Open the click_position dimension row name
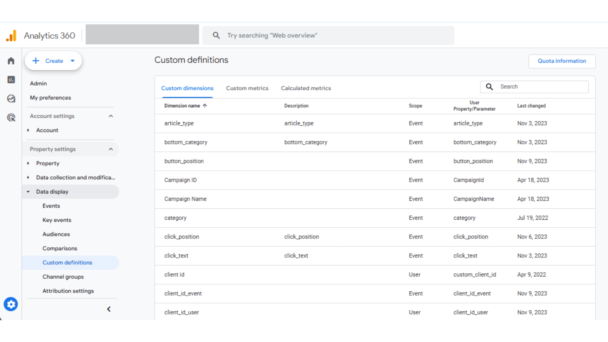 pos(182,237)
